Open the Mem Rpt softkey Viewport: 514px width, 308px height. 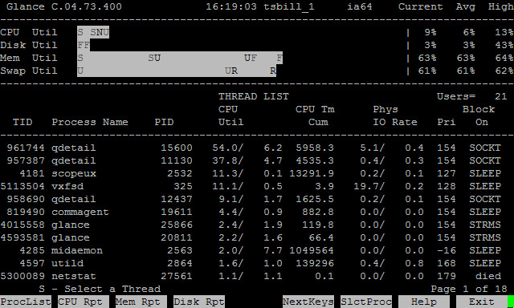(141, 302)
